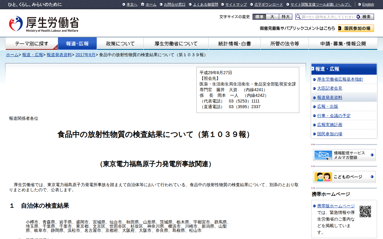Open 携帯版ホームページ link
Screen dimensions: 383x239
pyautogui.click(x=336, y=206)
